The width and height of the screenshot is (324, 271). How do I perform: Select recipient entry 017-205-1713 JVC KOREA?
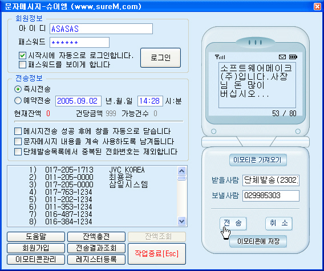(87, 170)
